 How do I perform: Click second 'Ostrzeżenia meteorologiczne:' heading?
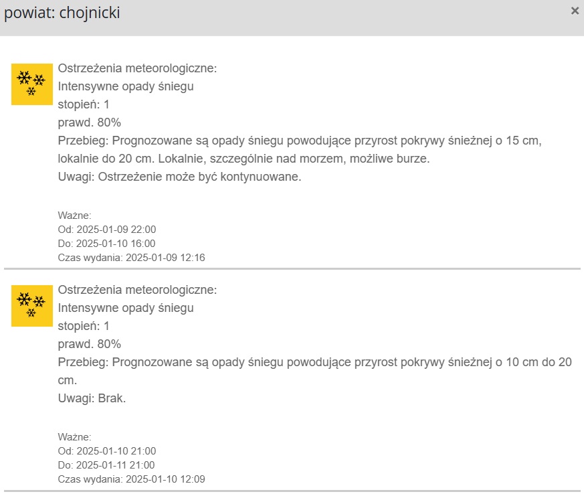137,290
